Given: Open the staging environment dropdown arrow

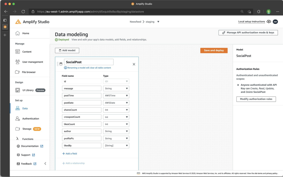Looking at the screenshot, I should [158, 22].
